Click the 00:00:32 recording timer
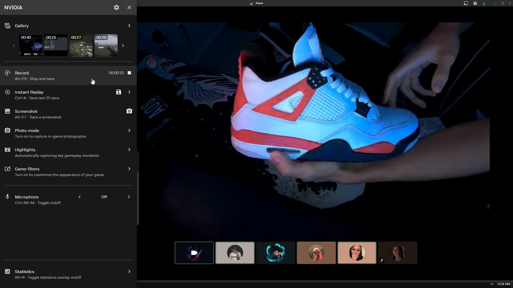The width and height of the screenshot is (513, 288). point(116,73)
